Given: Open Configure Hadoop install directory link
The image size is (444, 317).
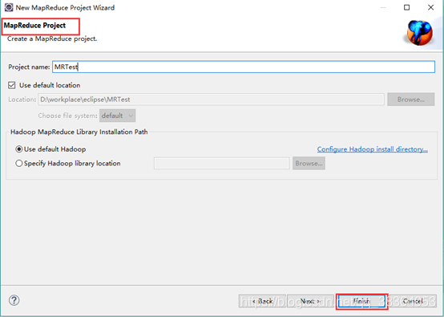Looking at the screenshot, I should click(x=373, y=149).
